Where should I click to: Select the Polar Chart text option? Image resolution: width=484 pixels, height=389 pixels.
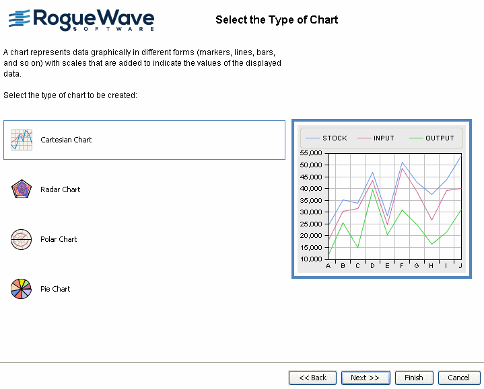click(59, 239)
